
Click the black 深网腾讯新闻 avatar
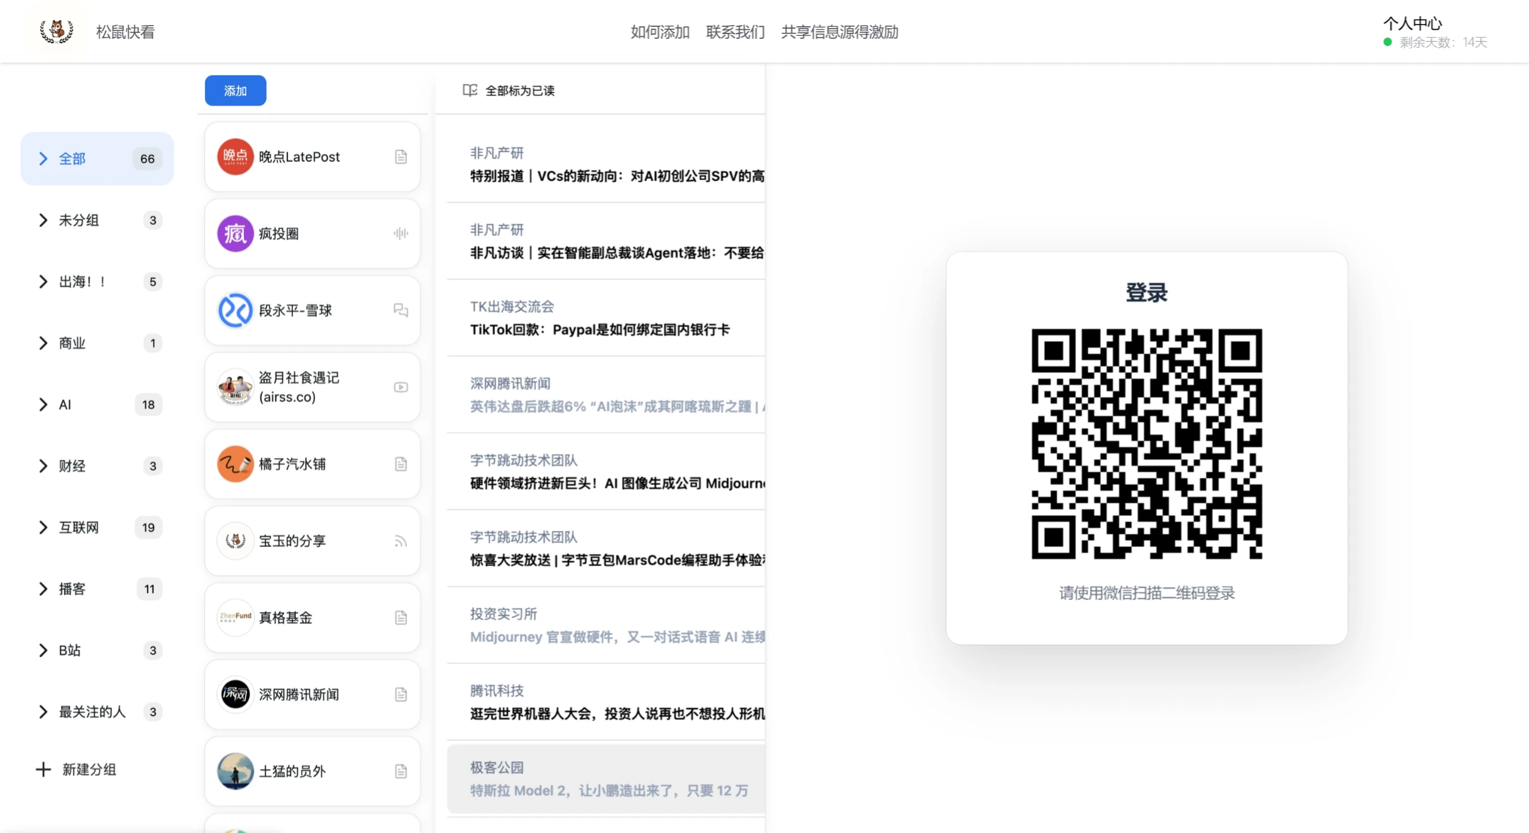tap(235, 694)
